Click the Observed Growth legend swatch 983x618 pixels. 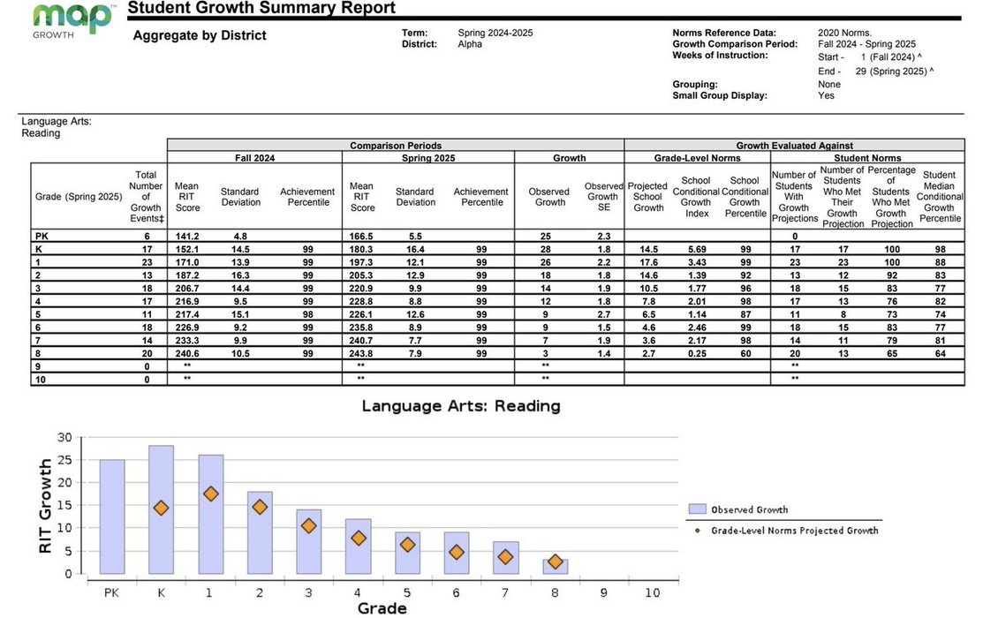tap(697, 509)
